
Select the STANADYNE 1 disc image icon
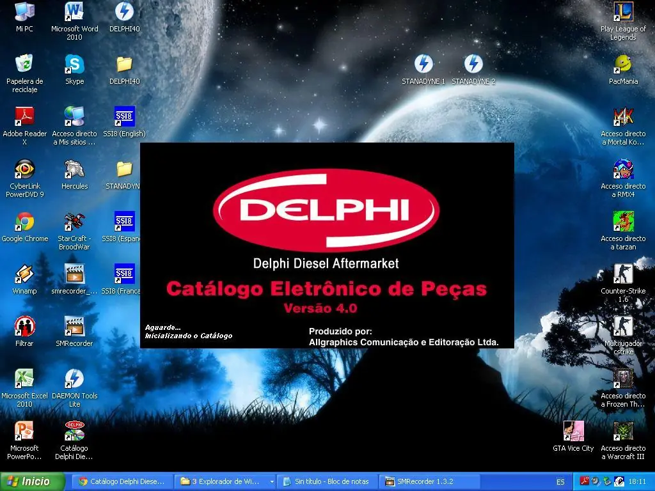(x=423, y=69)
